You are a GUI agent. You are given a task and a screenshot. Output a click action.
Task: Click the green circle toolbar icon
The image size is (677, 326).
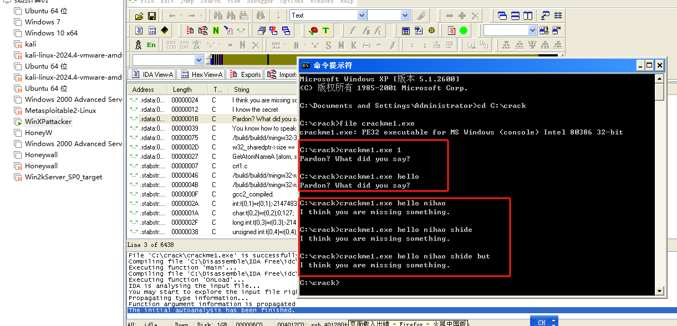[x=464, y=30]
